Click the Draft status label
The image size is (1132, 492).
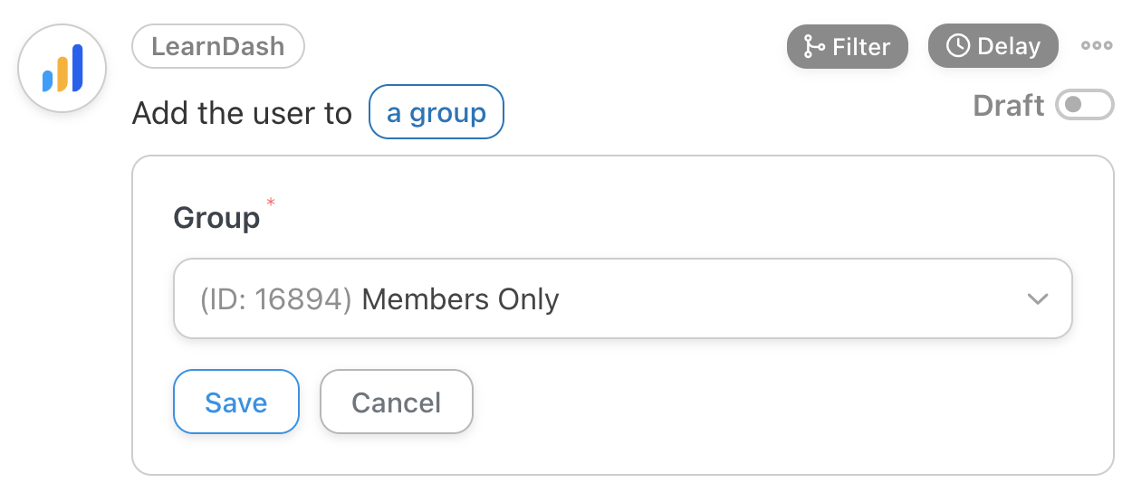pos(1008,105)
